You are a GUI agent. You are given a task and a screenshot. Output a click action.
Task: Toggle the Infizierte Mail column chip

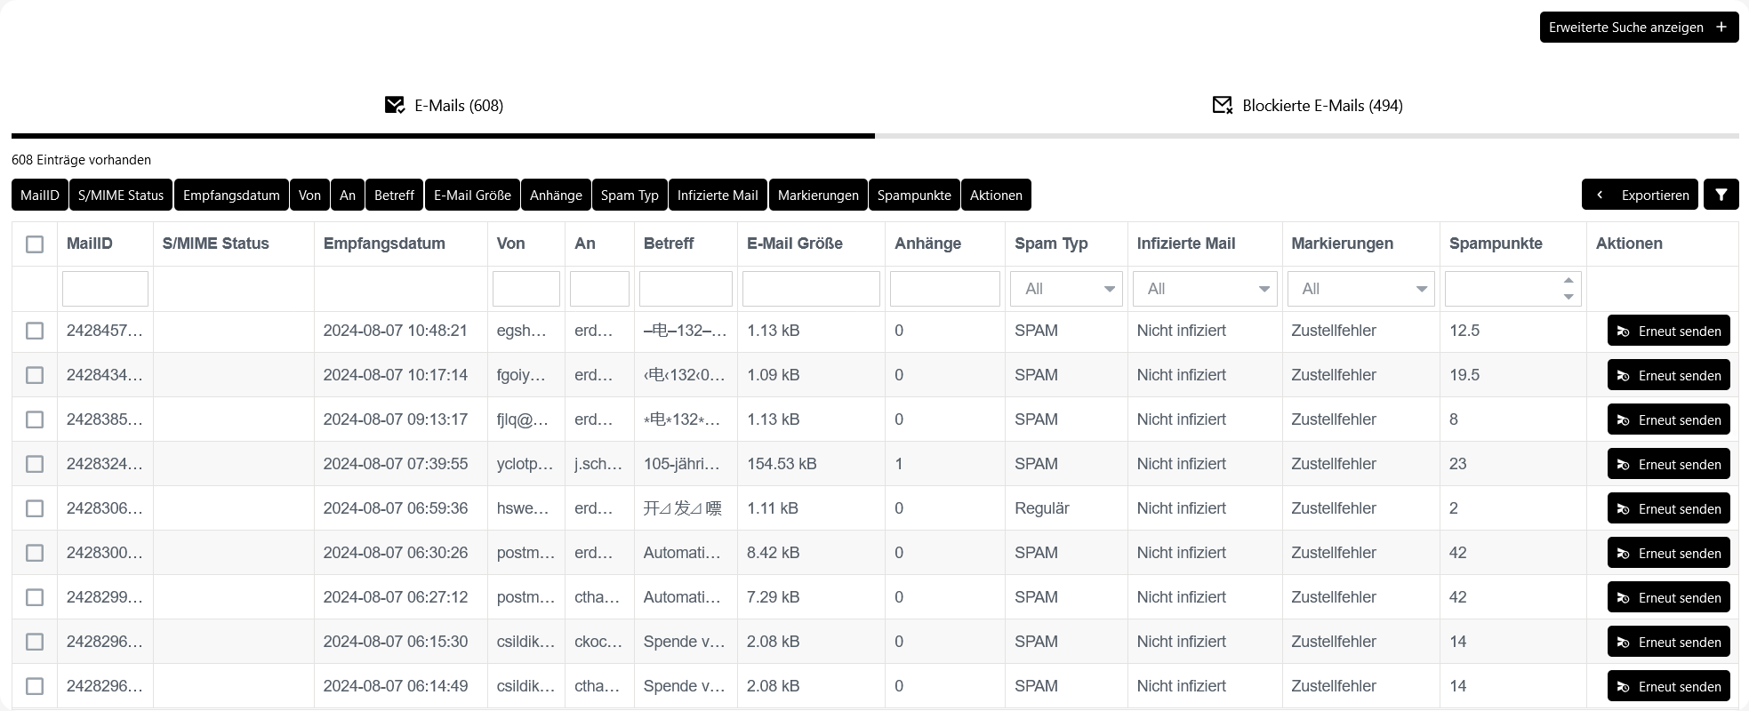pos(718,195)
